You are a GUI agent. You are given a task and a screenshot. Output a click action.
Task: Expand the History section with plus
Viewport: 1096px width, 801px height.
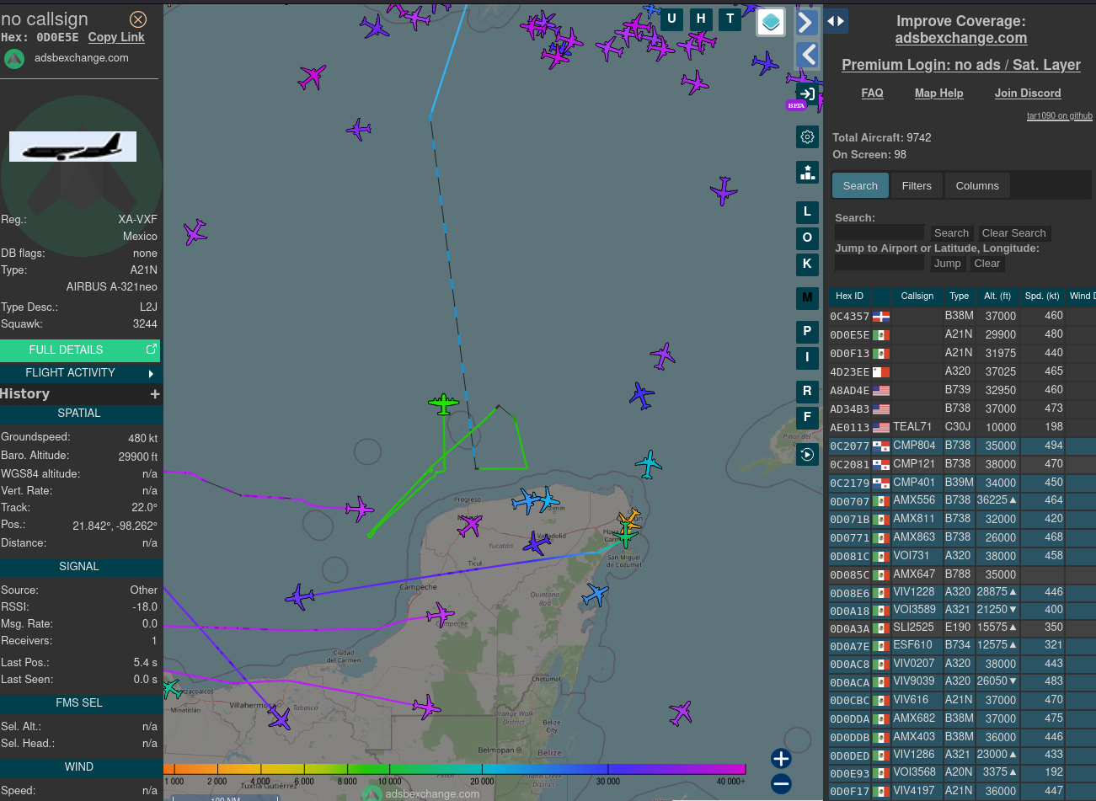coord(155,394)
